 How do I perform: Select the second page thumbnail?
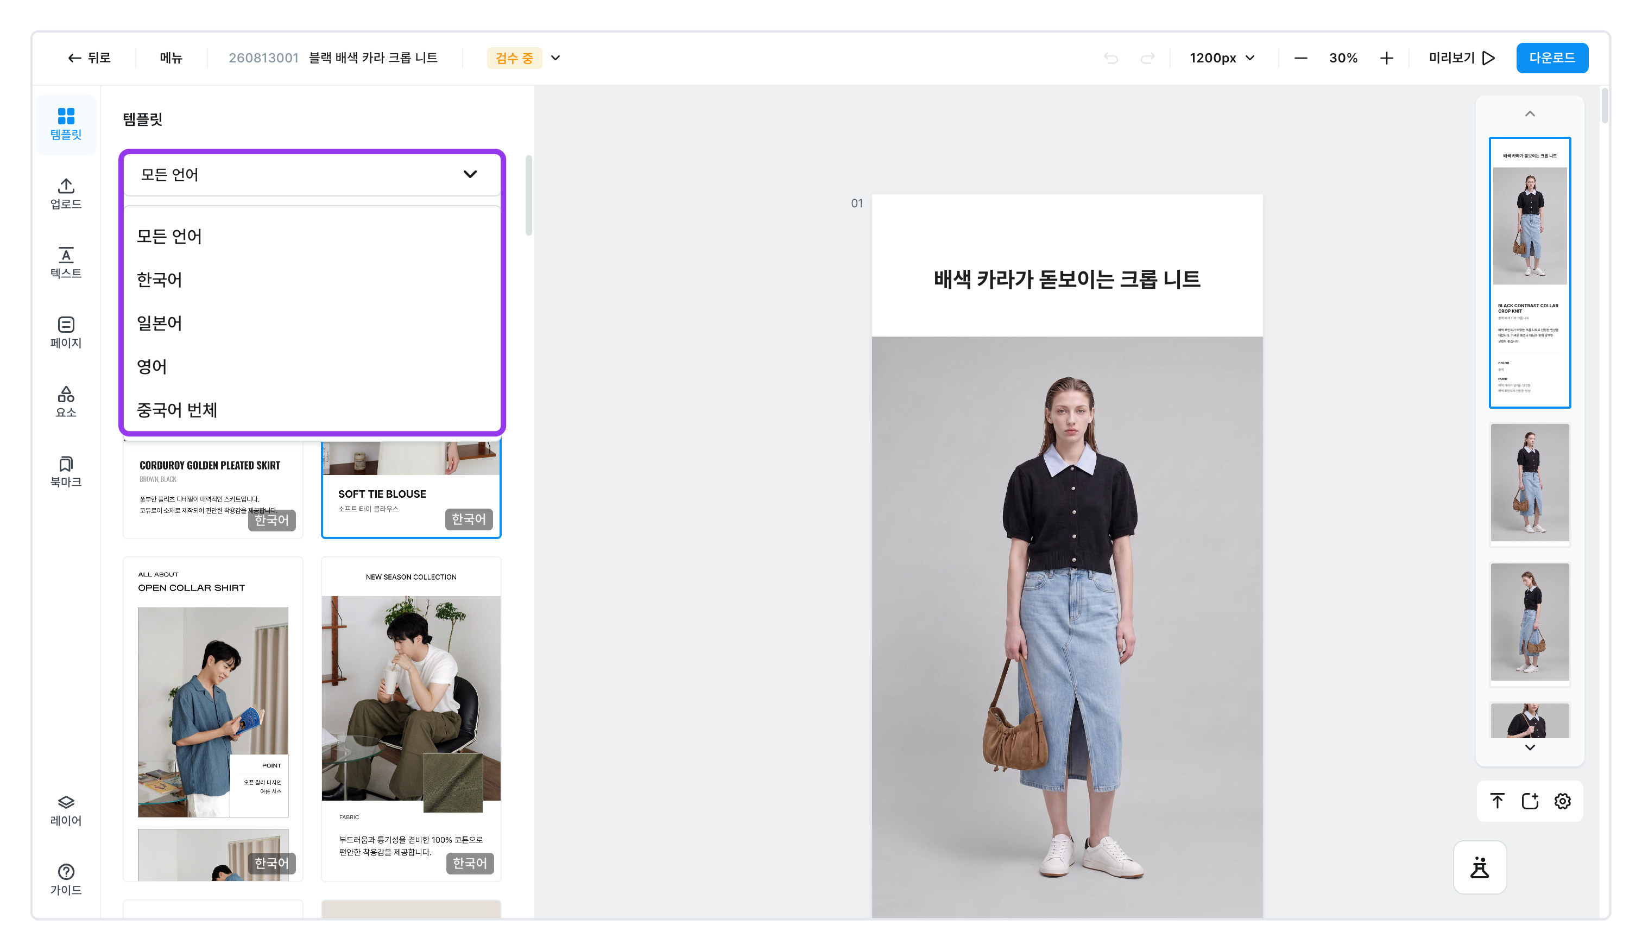(1530, 483)
